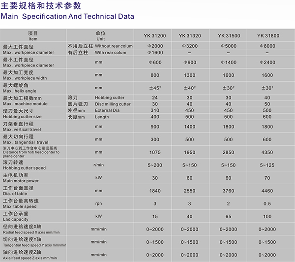Select the 'YK 31320' column header
The height and width of the screenshot is (262, 295).
click(190, 36)
